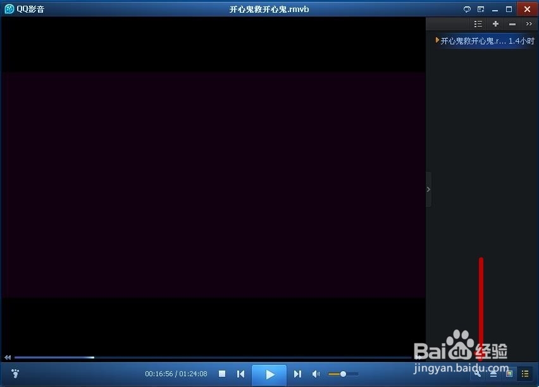The width and height of the screenshot is (539, 387).
Task: Click the video display area
Action: [x=213, y=185]
